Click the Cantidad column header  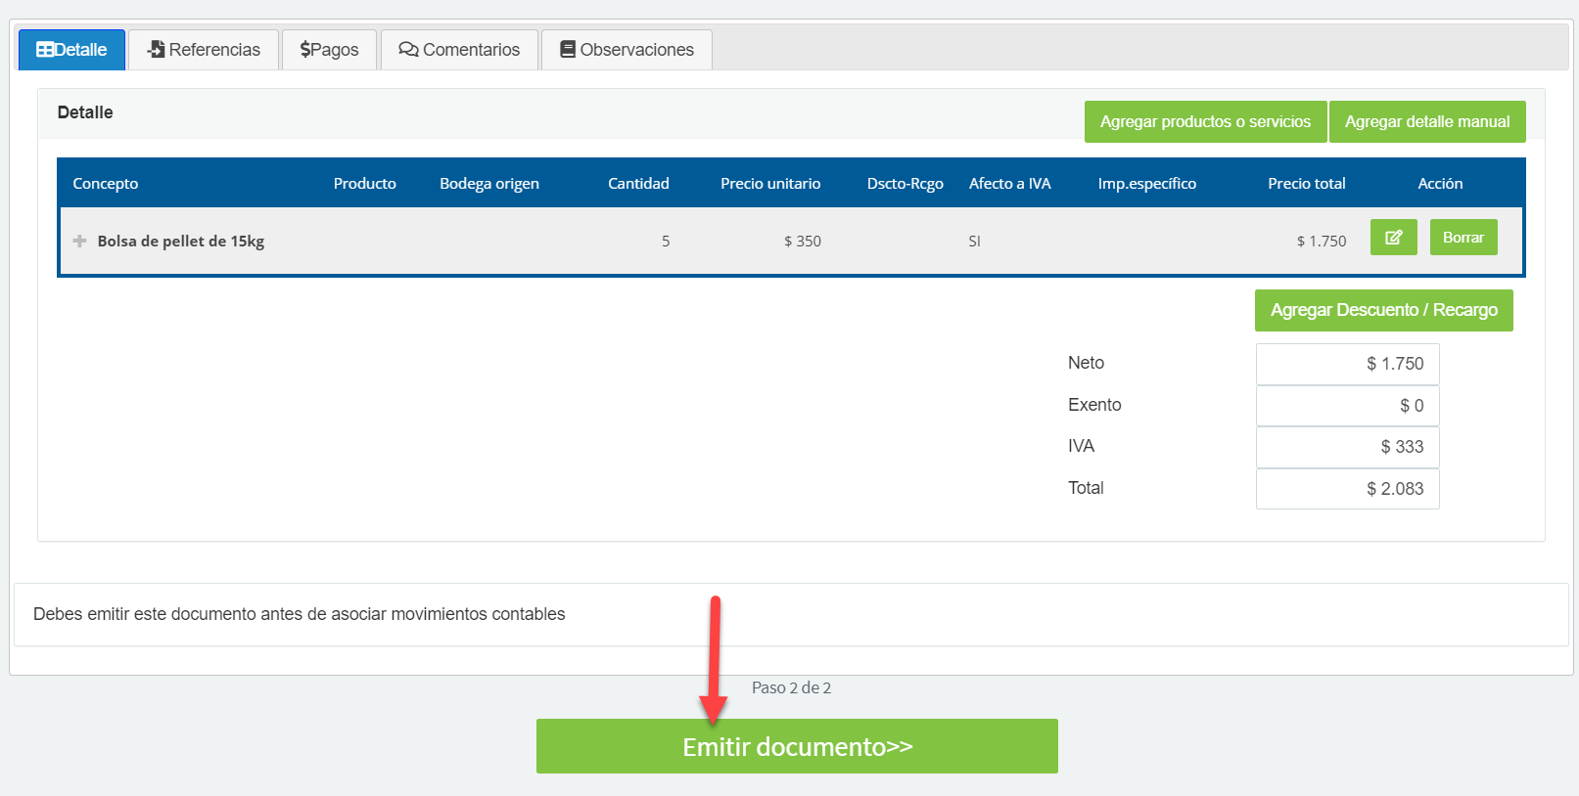[x=638, y=184]
